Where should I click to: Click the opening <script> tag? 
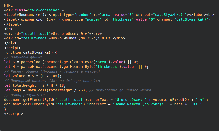pos(12,48)
